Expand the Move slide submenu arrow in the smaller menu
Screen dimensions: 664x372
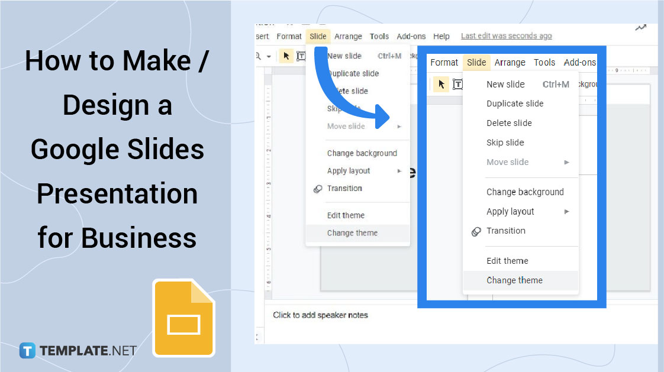coord(399,127)
